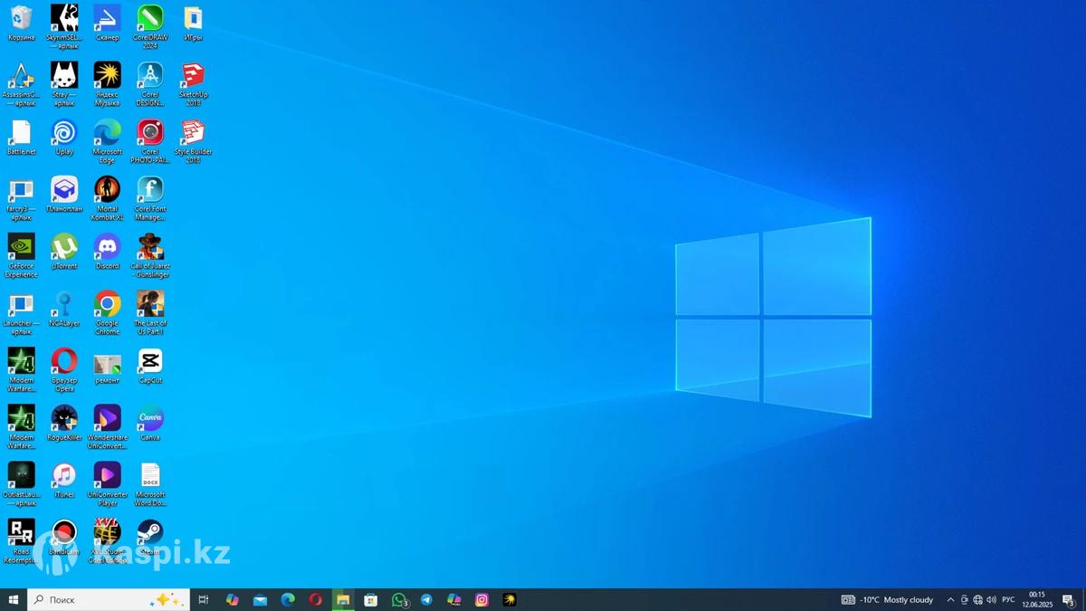
Task: Select the Corel PHOTO-PAINT desktop icon
Action: tap(150, 142)
